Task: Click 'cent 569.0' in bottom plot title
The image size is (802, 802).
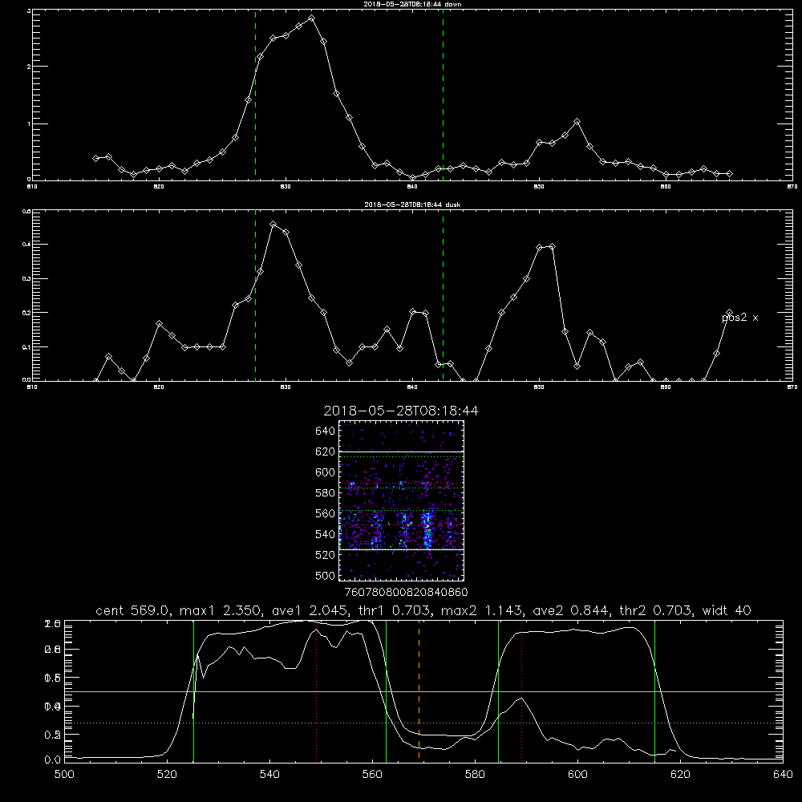Action: (x=132, y=610)
